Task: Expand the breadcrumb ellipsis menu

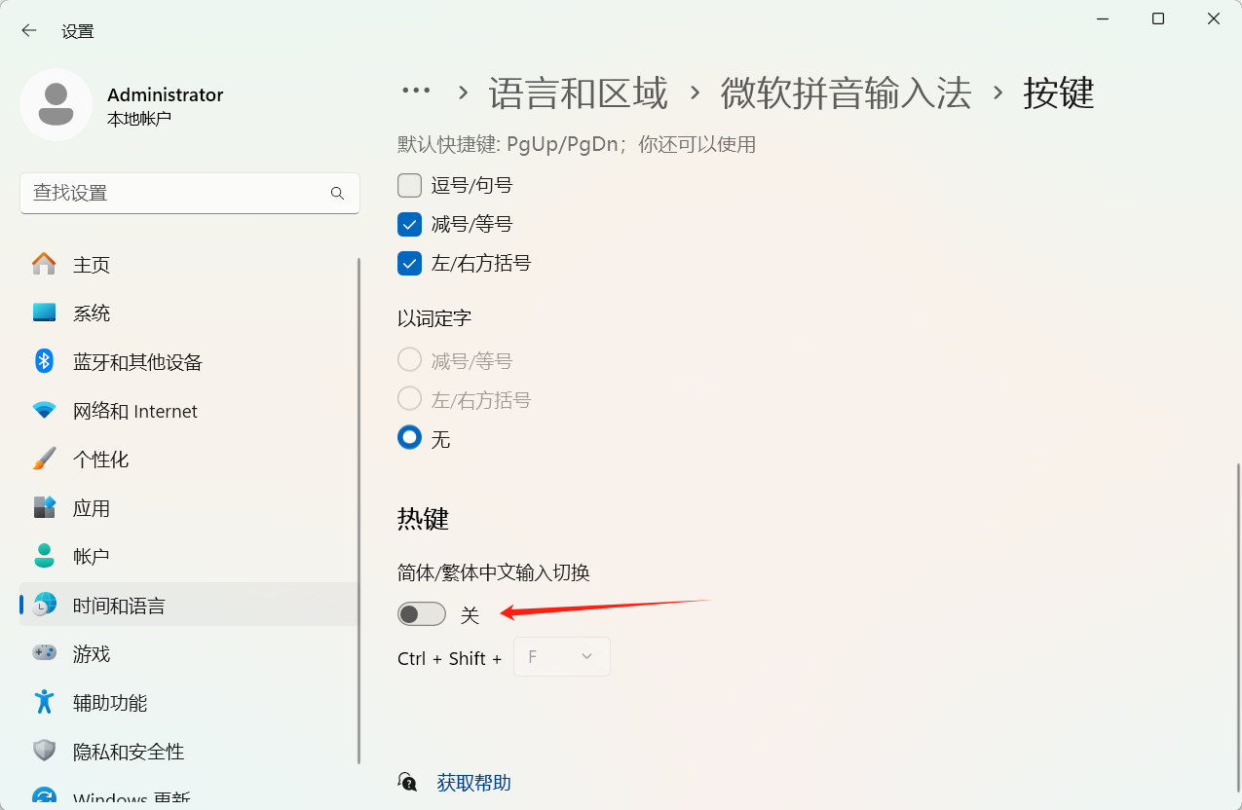Action: pyautogui.click(x=416, y=91)
